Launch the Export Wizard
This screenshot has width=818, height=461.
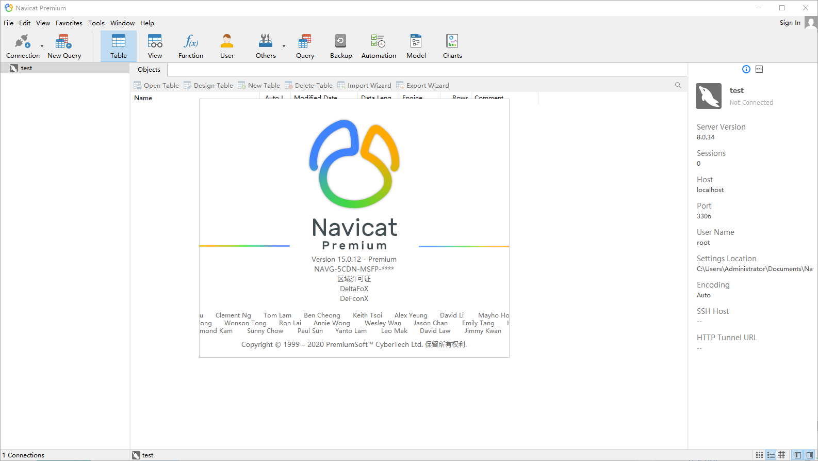pos(422,85)
